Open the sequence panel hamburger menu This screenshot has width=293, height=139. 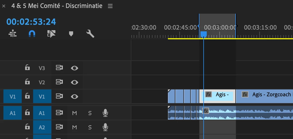110,6
